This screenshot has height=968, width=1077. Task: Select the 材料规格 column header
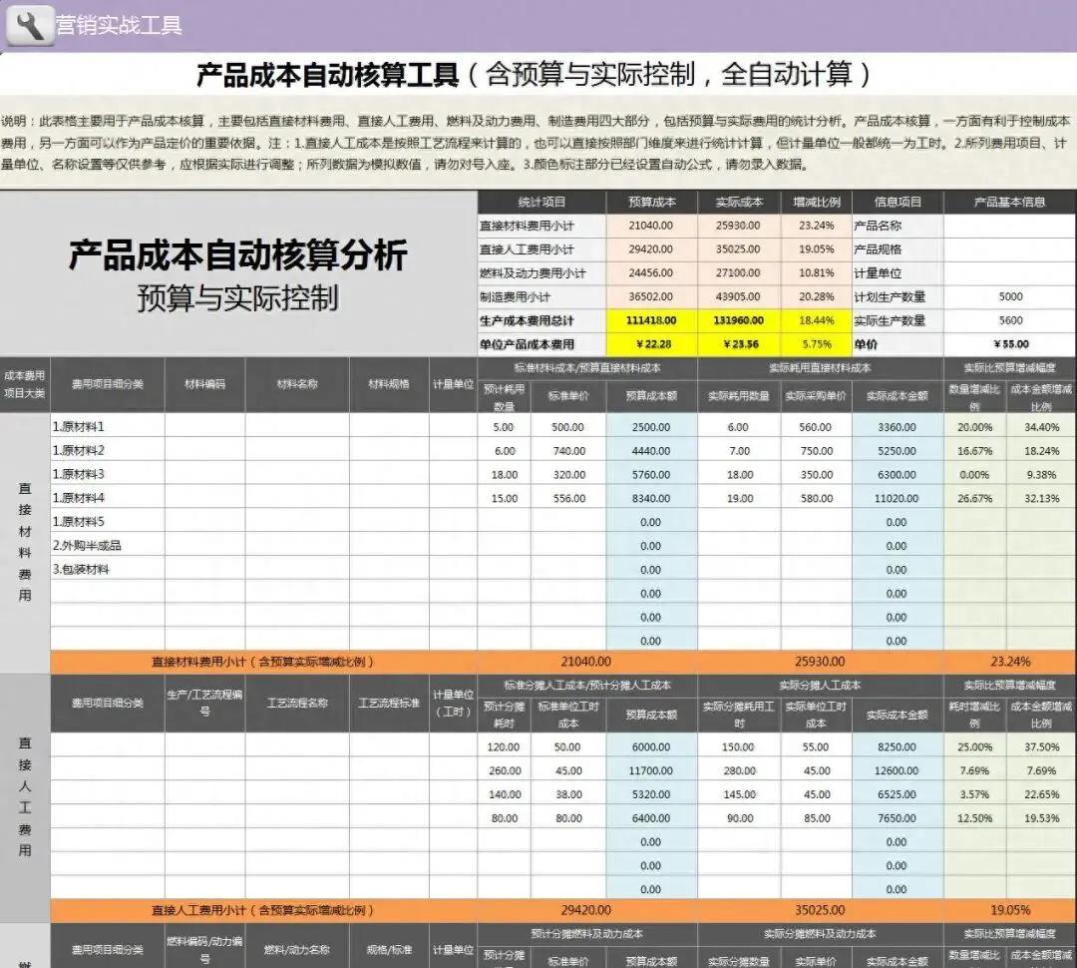click(x=390, y=384)
